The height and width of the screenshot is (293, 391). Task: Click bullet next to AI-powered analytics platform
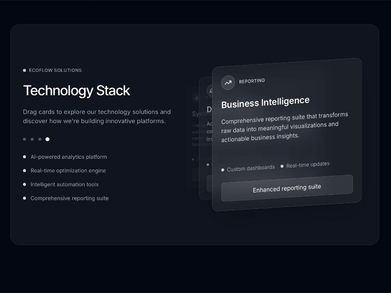coord(24,157)
